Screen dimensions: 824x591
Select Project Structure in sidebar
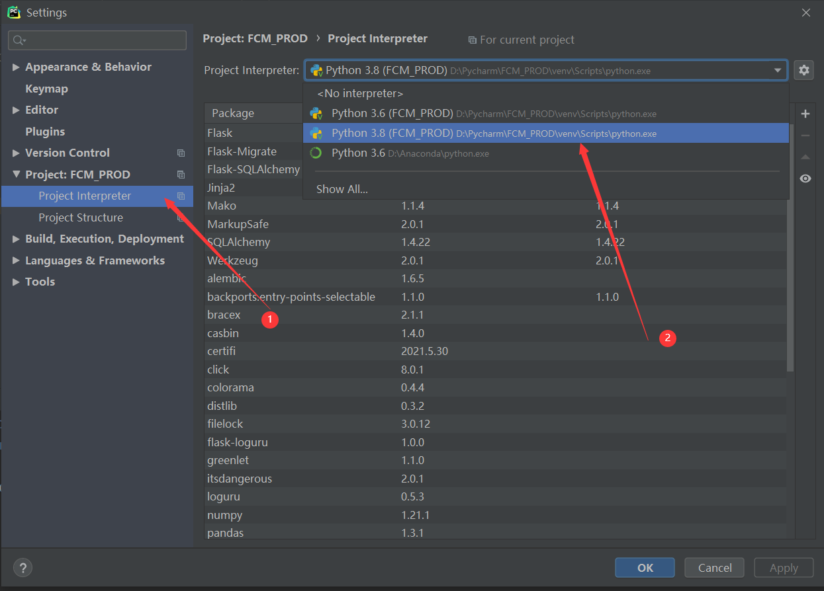(97, 217)
